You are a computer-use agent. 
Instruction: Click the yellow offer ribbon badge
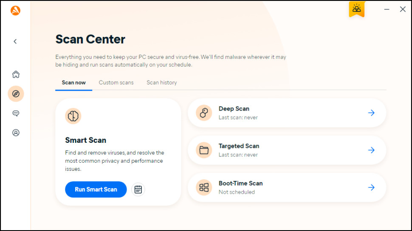pos(356,9)
